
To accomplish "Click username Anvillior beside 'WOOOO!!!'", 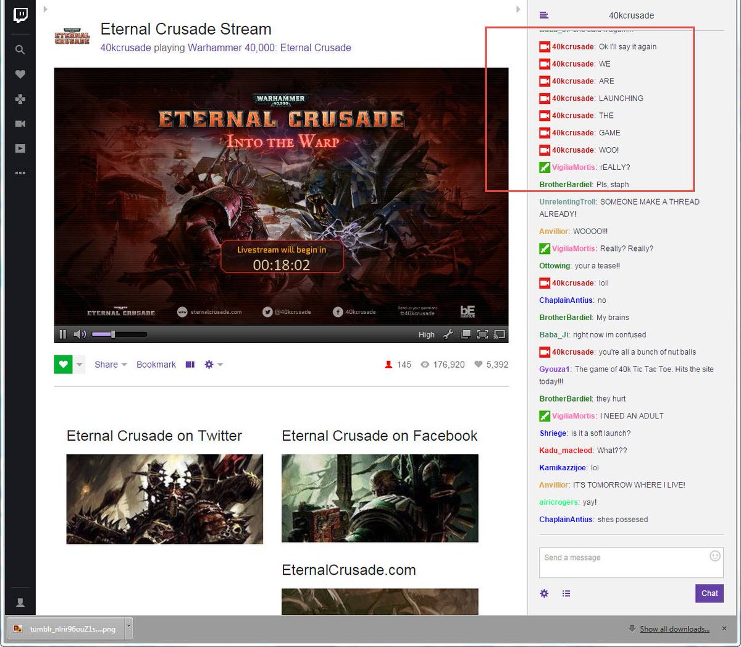I will [554, 231].
